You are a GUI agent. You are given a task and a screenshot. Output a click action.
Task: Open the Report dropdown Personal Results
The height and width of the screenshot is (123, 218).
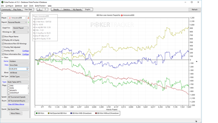[17, 22]
